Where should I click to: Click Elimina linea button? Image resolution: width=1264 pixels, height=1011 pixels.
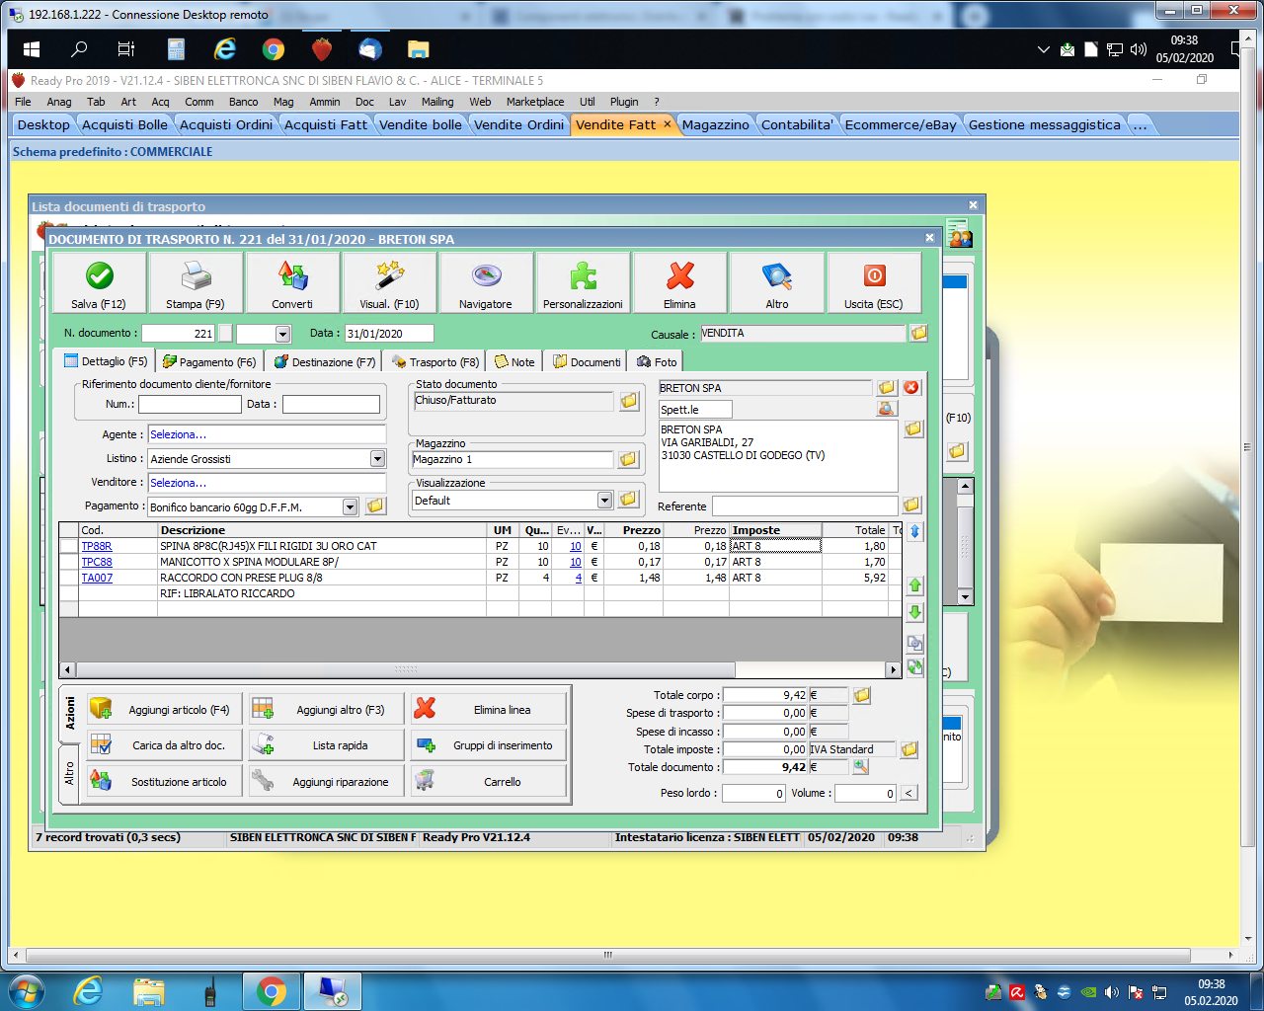[488, 710]
